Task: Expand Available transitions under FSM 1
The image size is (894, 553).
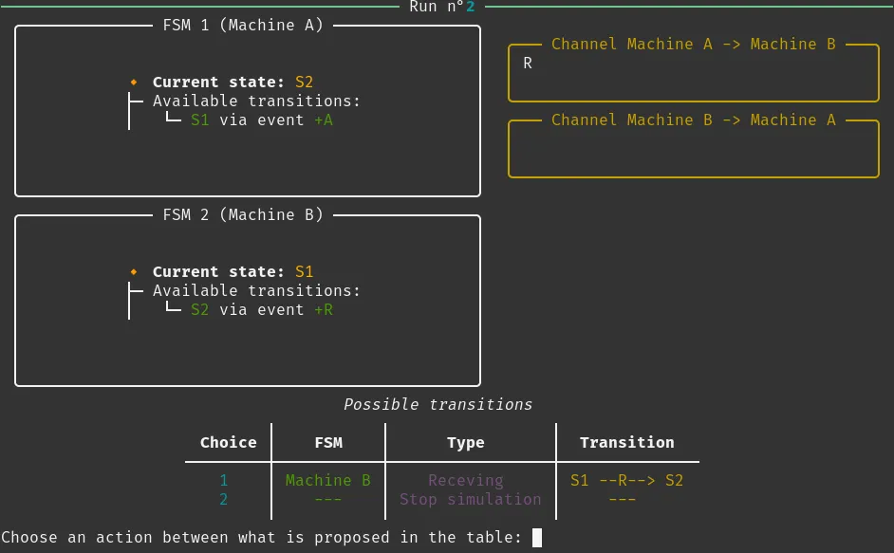Action: click(256, 101)
